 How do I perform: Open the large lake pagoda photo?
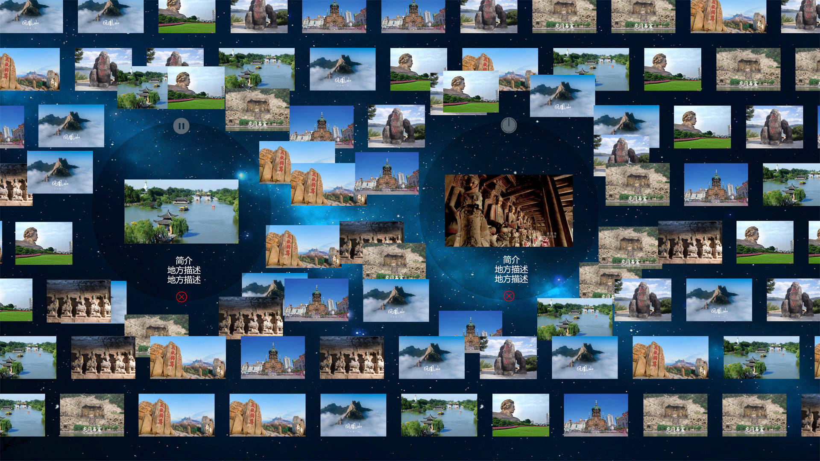[x=181, y=211]
